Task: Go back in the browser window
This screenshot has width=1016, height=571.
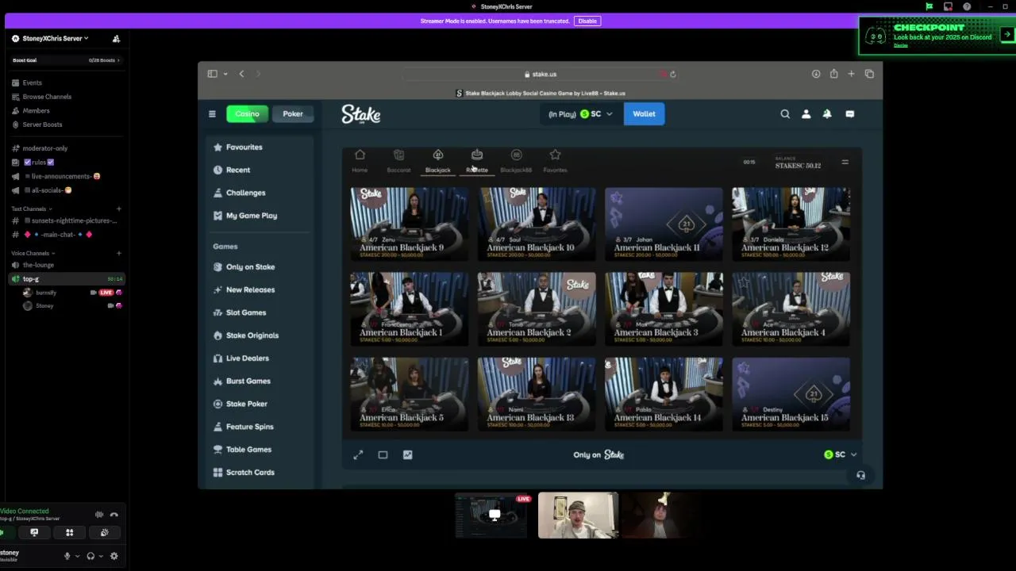Action: [x=242, y=74]
